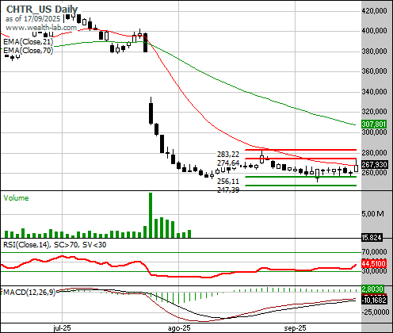This screenshot has height=333, width=393.
Task: Click the -10,1682 MACD value tag
Action: [x=374, y=300]
